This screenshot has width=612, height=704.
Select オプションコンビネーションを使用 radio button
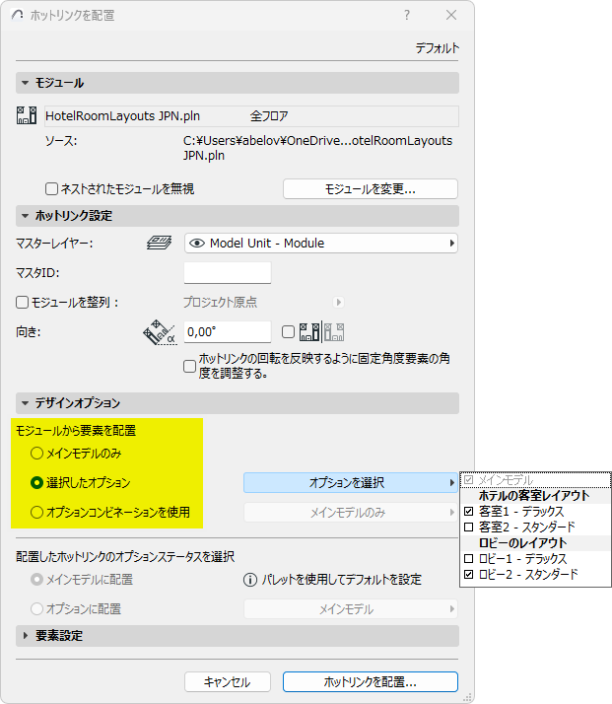click(36, 513)
